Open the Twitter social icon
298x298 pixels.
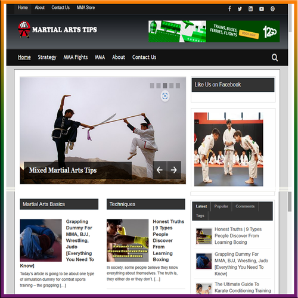tap(240, 9)
